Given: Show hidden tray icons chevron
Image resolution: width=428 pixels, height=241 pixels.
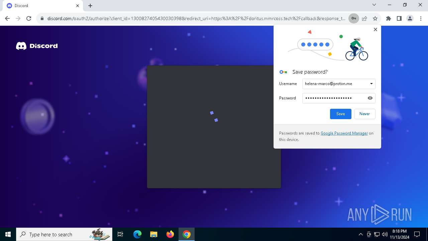Looking at the screenshot, I should coord(361,234).
